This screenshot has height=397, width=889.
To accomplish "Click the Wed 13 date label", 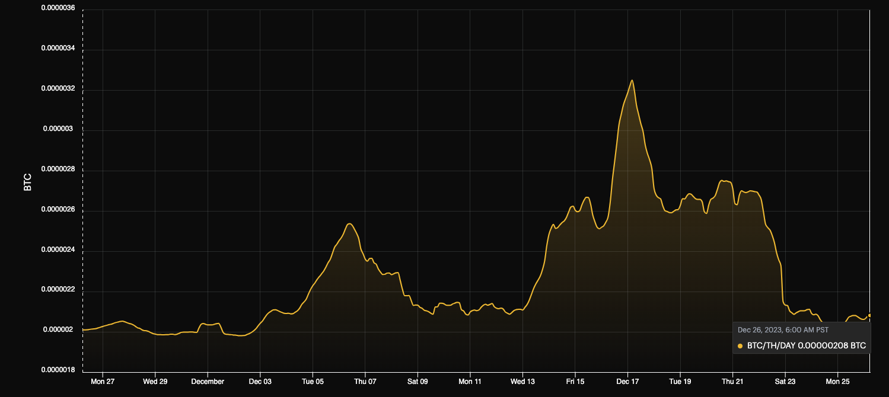I will (x=522, y=382).
